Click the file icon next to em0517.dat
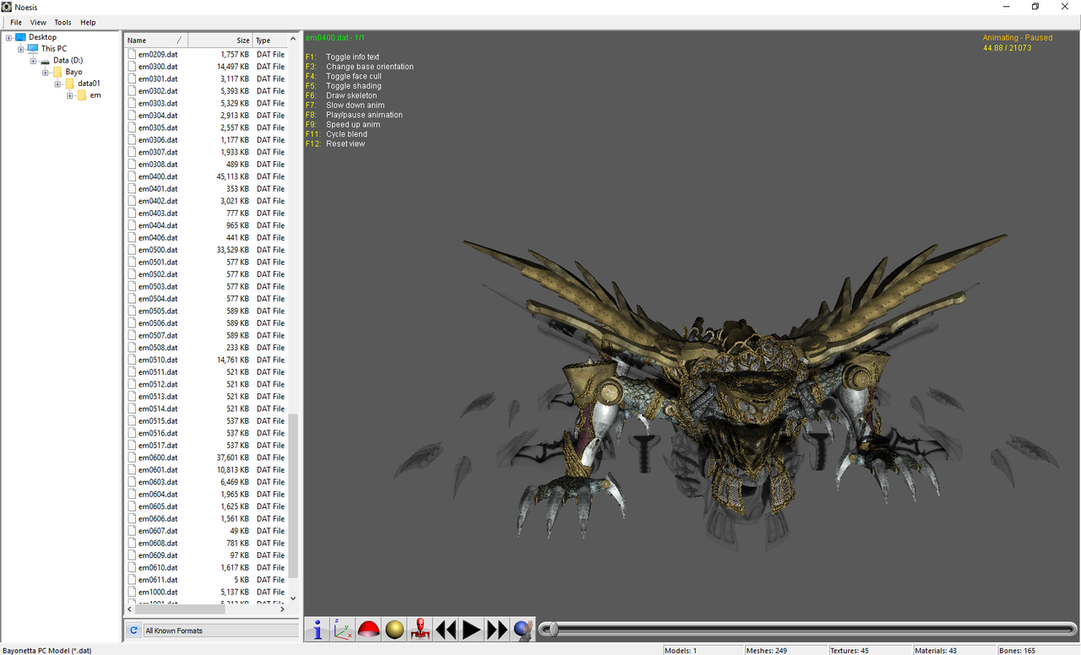Viewport: 1081px width, 655px height. tap(132, 445)
